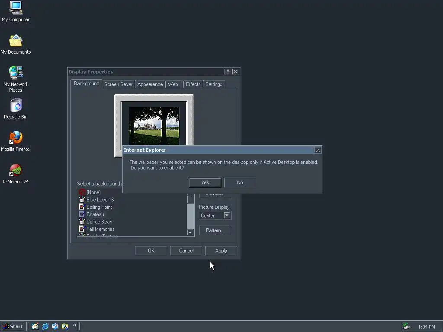Click the (None) entry's red icon
The image size is (443, 332).
pyautogui.click(x=82, y=192)
